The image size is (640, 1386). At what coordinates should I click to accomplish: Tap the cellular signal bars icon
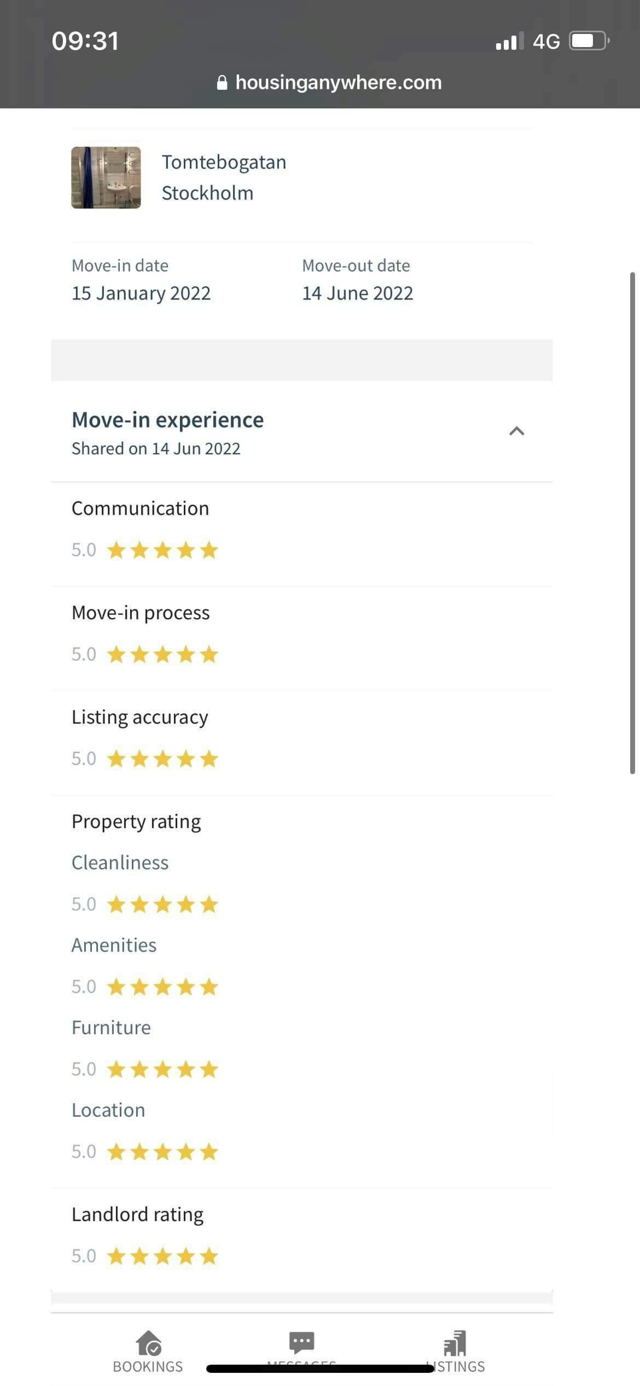509,41
